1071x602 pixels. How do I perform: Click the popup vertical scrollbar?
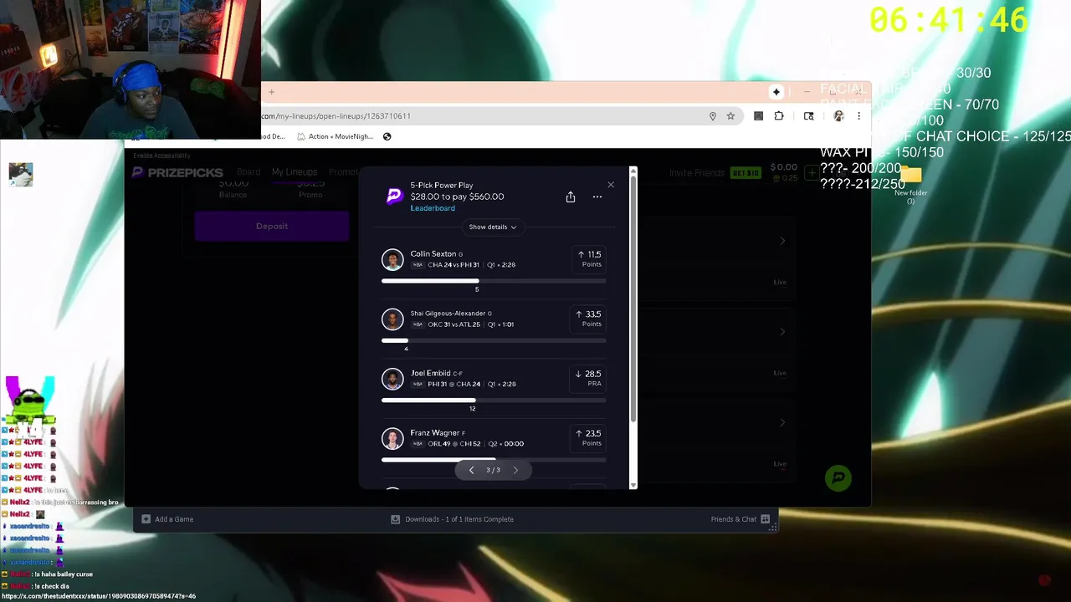pyautogui.click(x=633, y=298)
